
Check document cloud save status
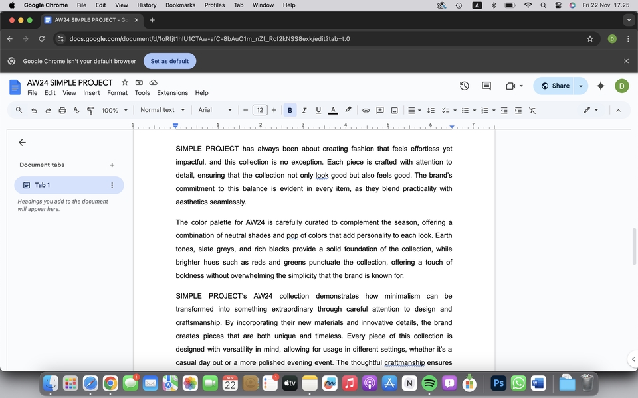pos(153,82)
